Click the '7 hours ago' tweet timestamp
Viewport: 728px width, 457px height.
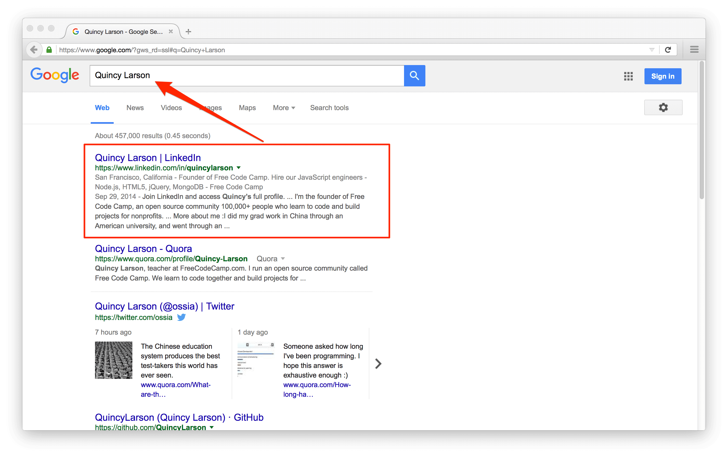click(113, 332)
